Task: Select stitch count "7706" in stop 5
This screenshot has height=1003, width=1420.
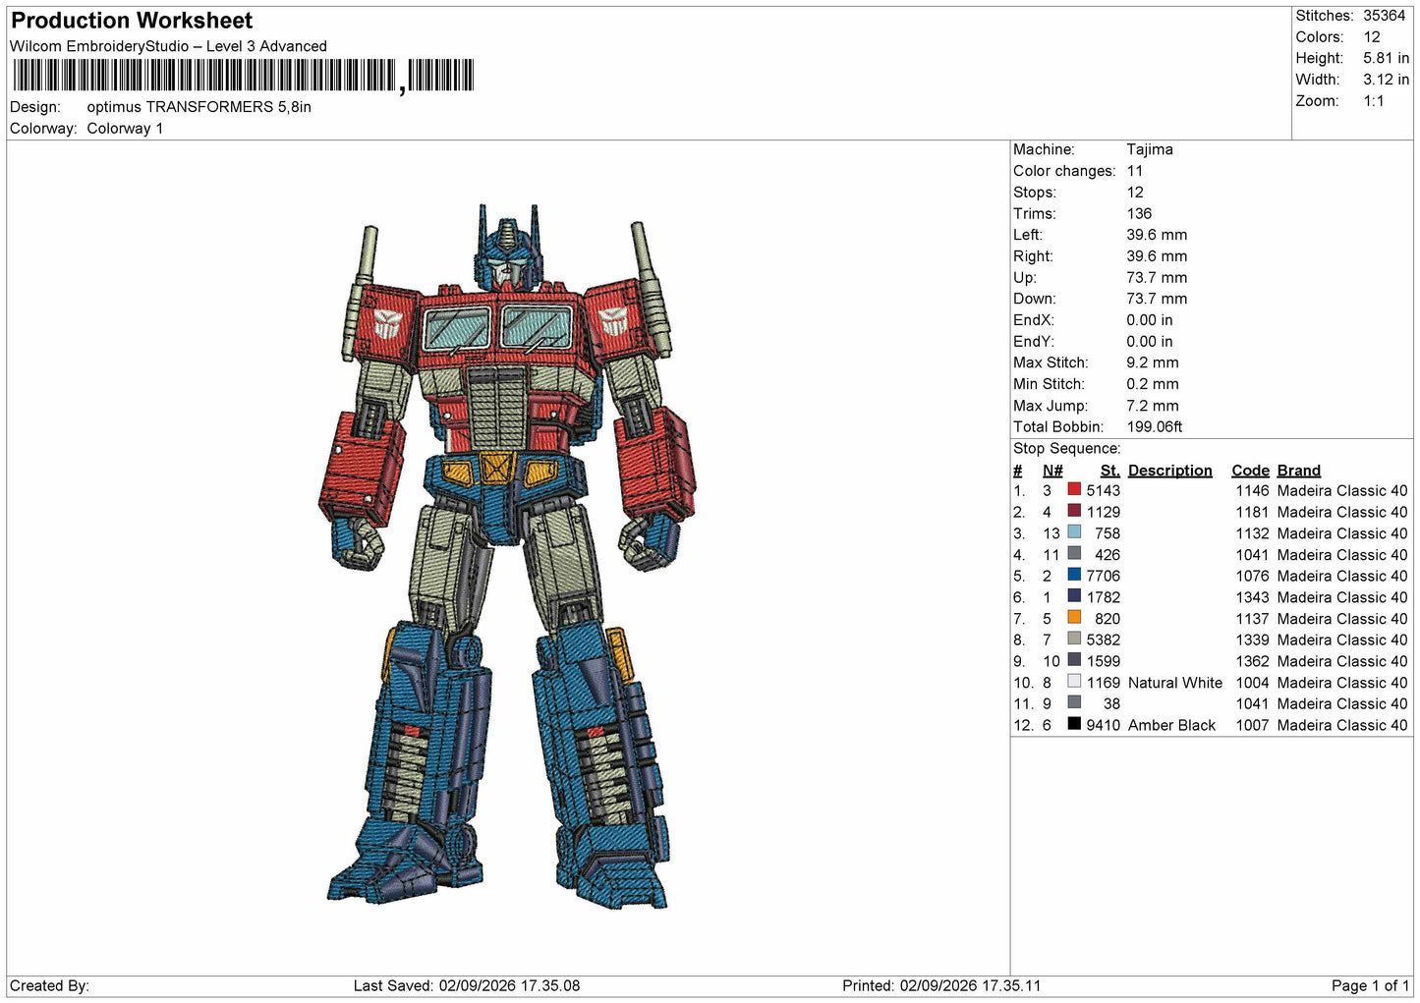Action: pyautogui.click(x=1104, y=576)
